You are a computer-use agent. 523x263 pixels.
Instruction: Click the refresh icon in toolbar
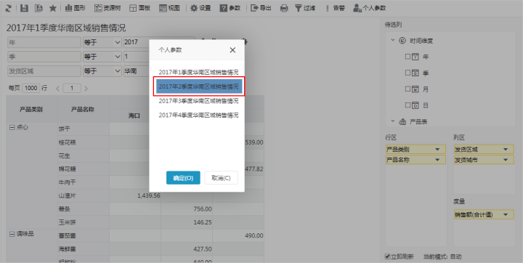click(x=8, y=8)
